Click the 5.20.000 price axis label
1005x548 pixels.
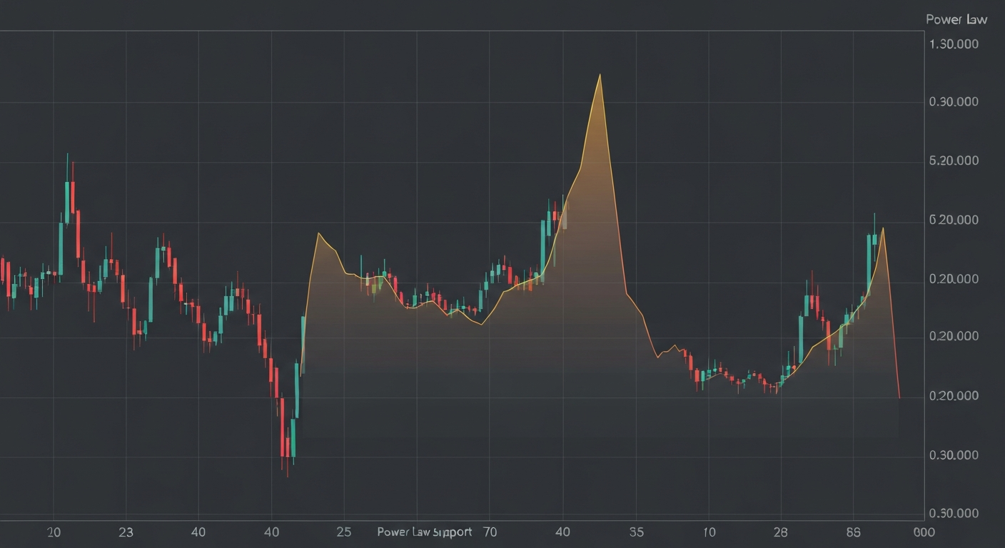(954, 161)
